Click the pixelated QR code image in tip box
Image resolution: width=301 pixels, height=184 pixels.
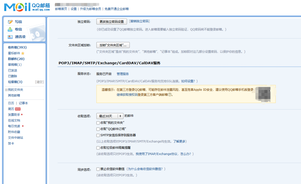click(x=264, y=94)
